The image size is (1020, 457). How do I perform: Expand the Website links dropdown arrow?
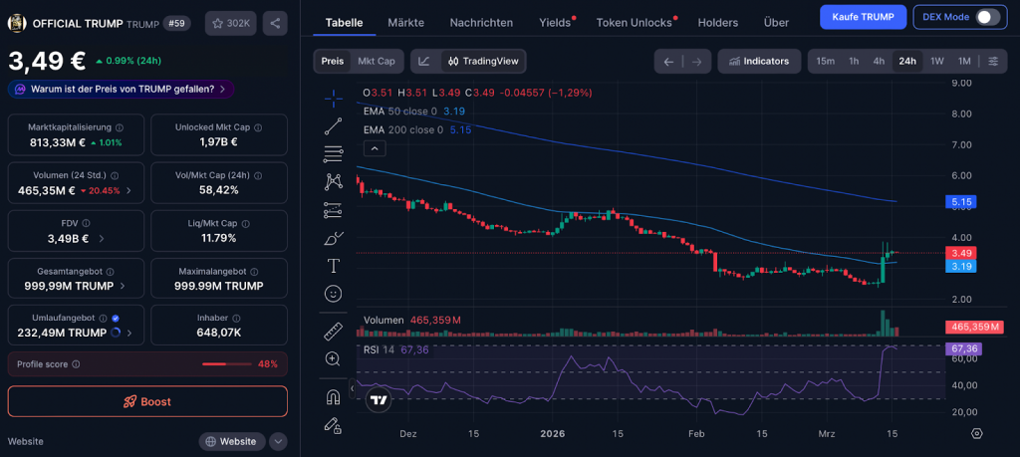tap(279, 441)
